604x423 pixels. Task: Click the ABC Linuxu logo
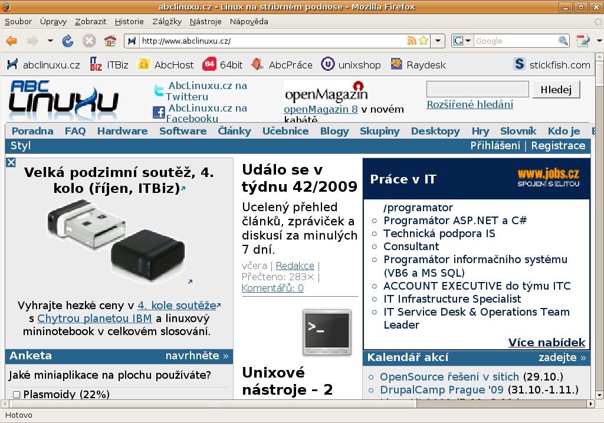pos(64,99)
